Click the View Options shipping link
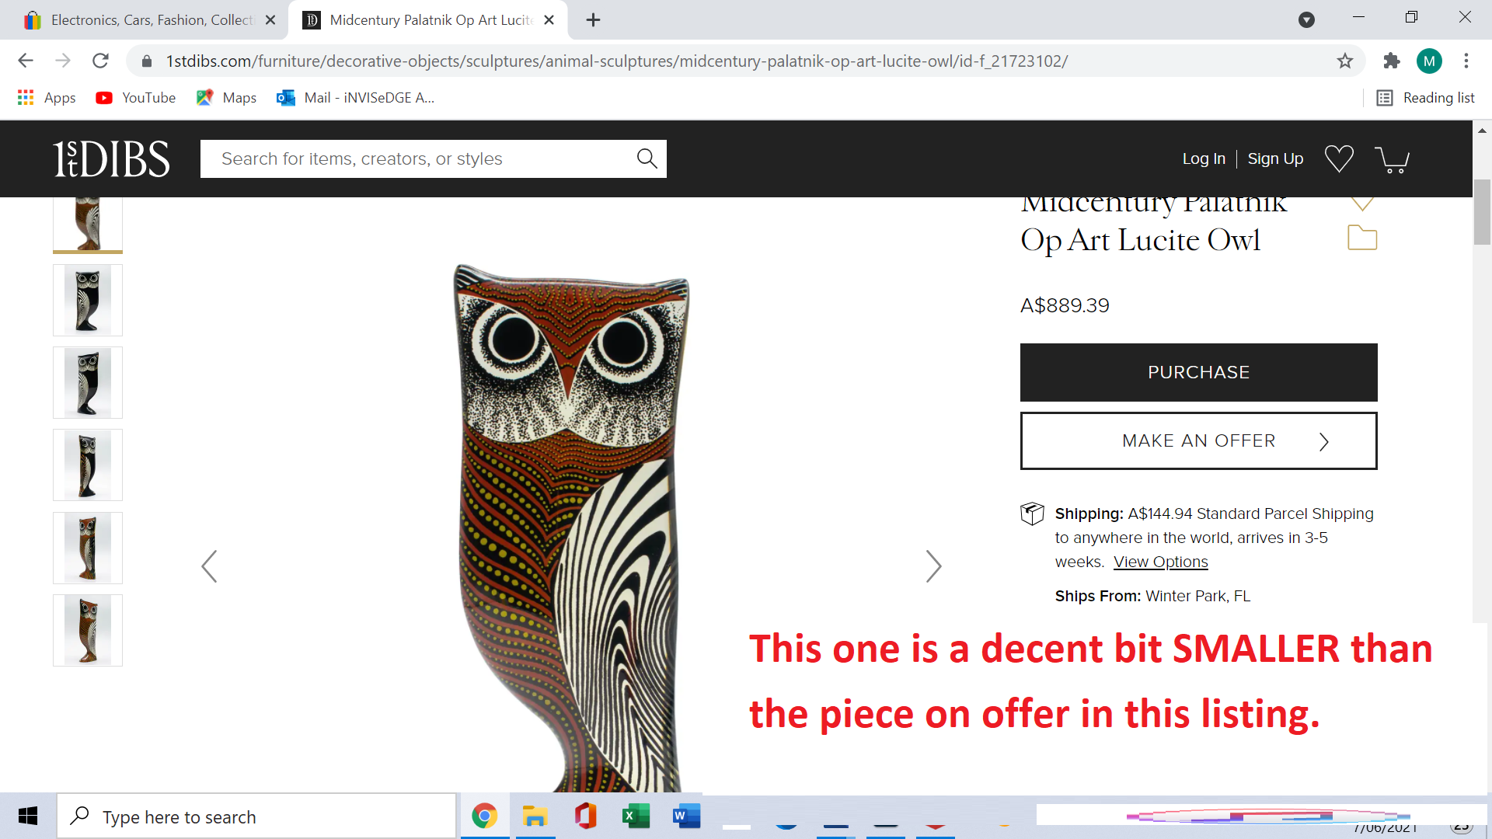1492x839 pixels. (x=1160, y=562)
